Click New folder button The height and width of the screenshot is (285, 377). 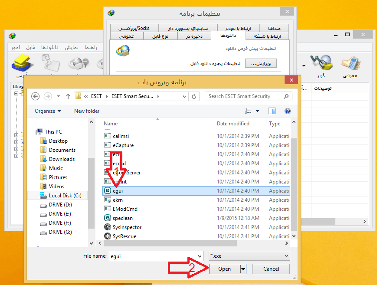87,111
